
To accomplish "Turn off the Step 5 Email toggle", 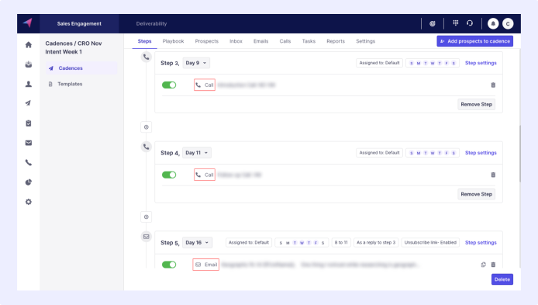I will click(x=169, y=265).
